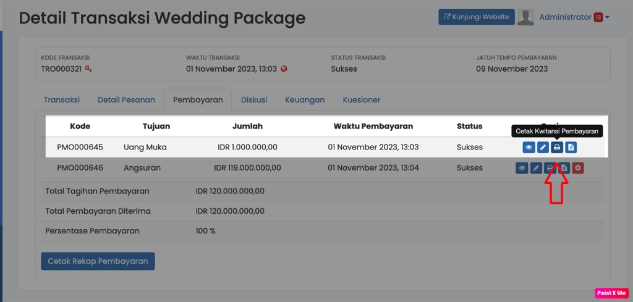Click globe icon beside transaction time
This screenshot has width=633, height=302.
tap(284, 69)
